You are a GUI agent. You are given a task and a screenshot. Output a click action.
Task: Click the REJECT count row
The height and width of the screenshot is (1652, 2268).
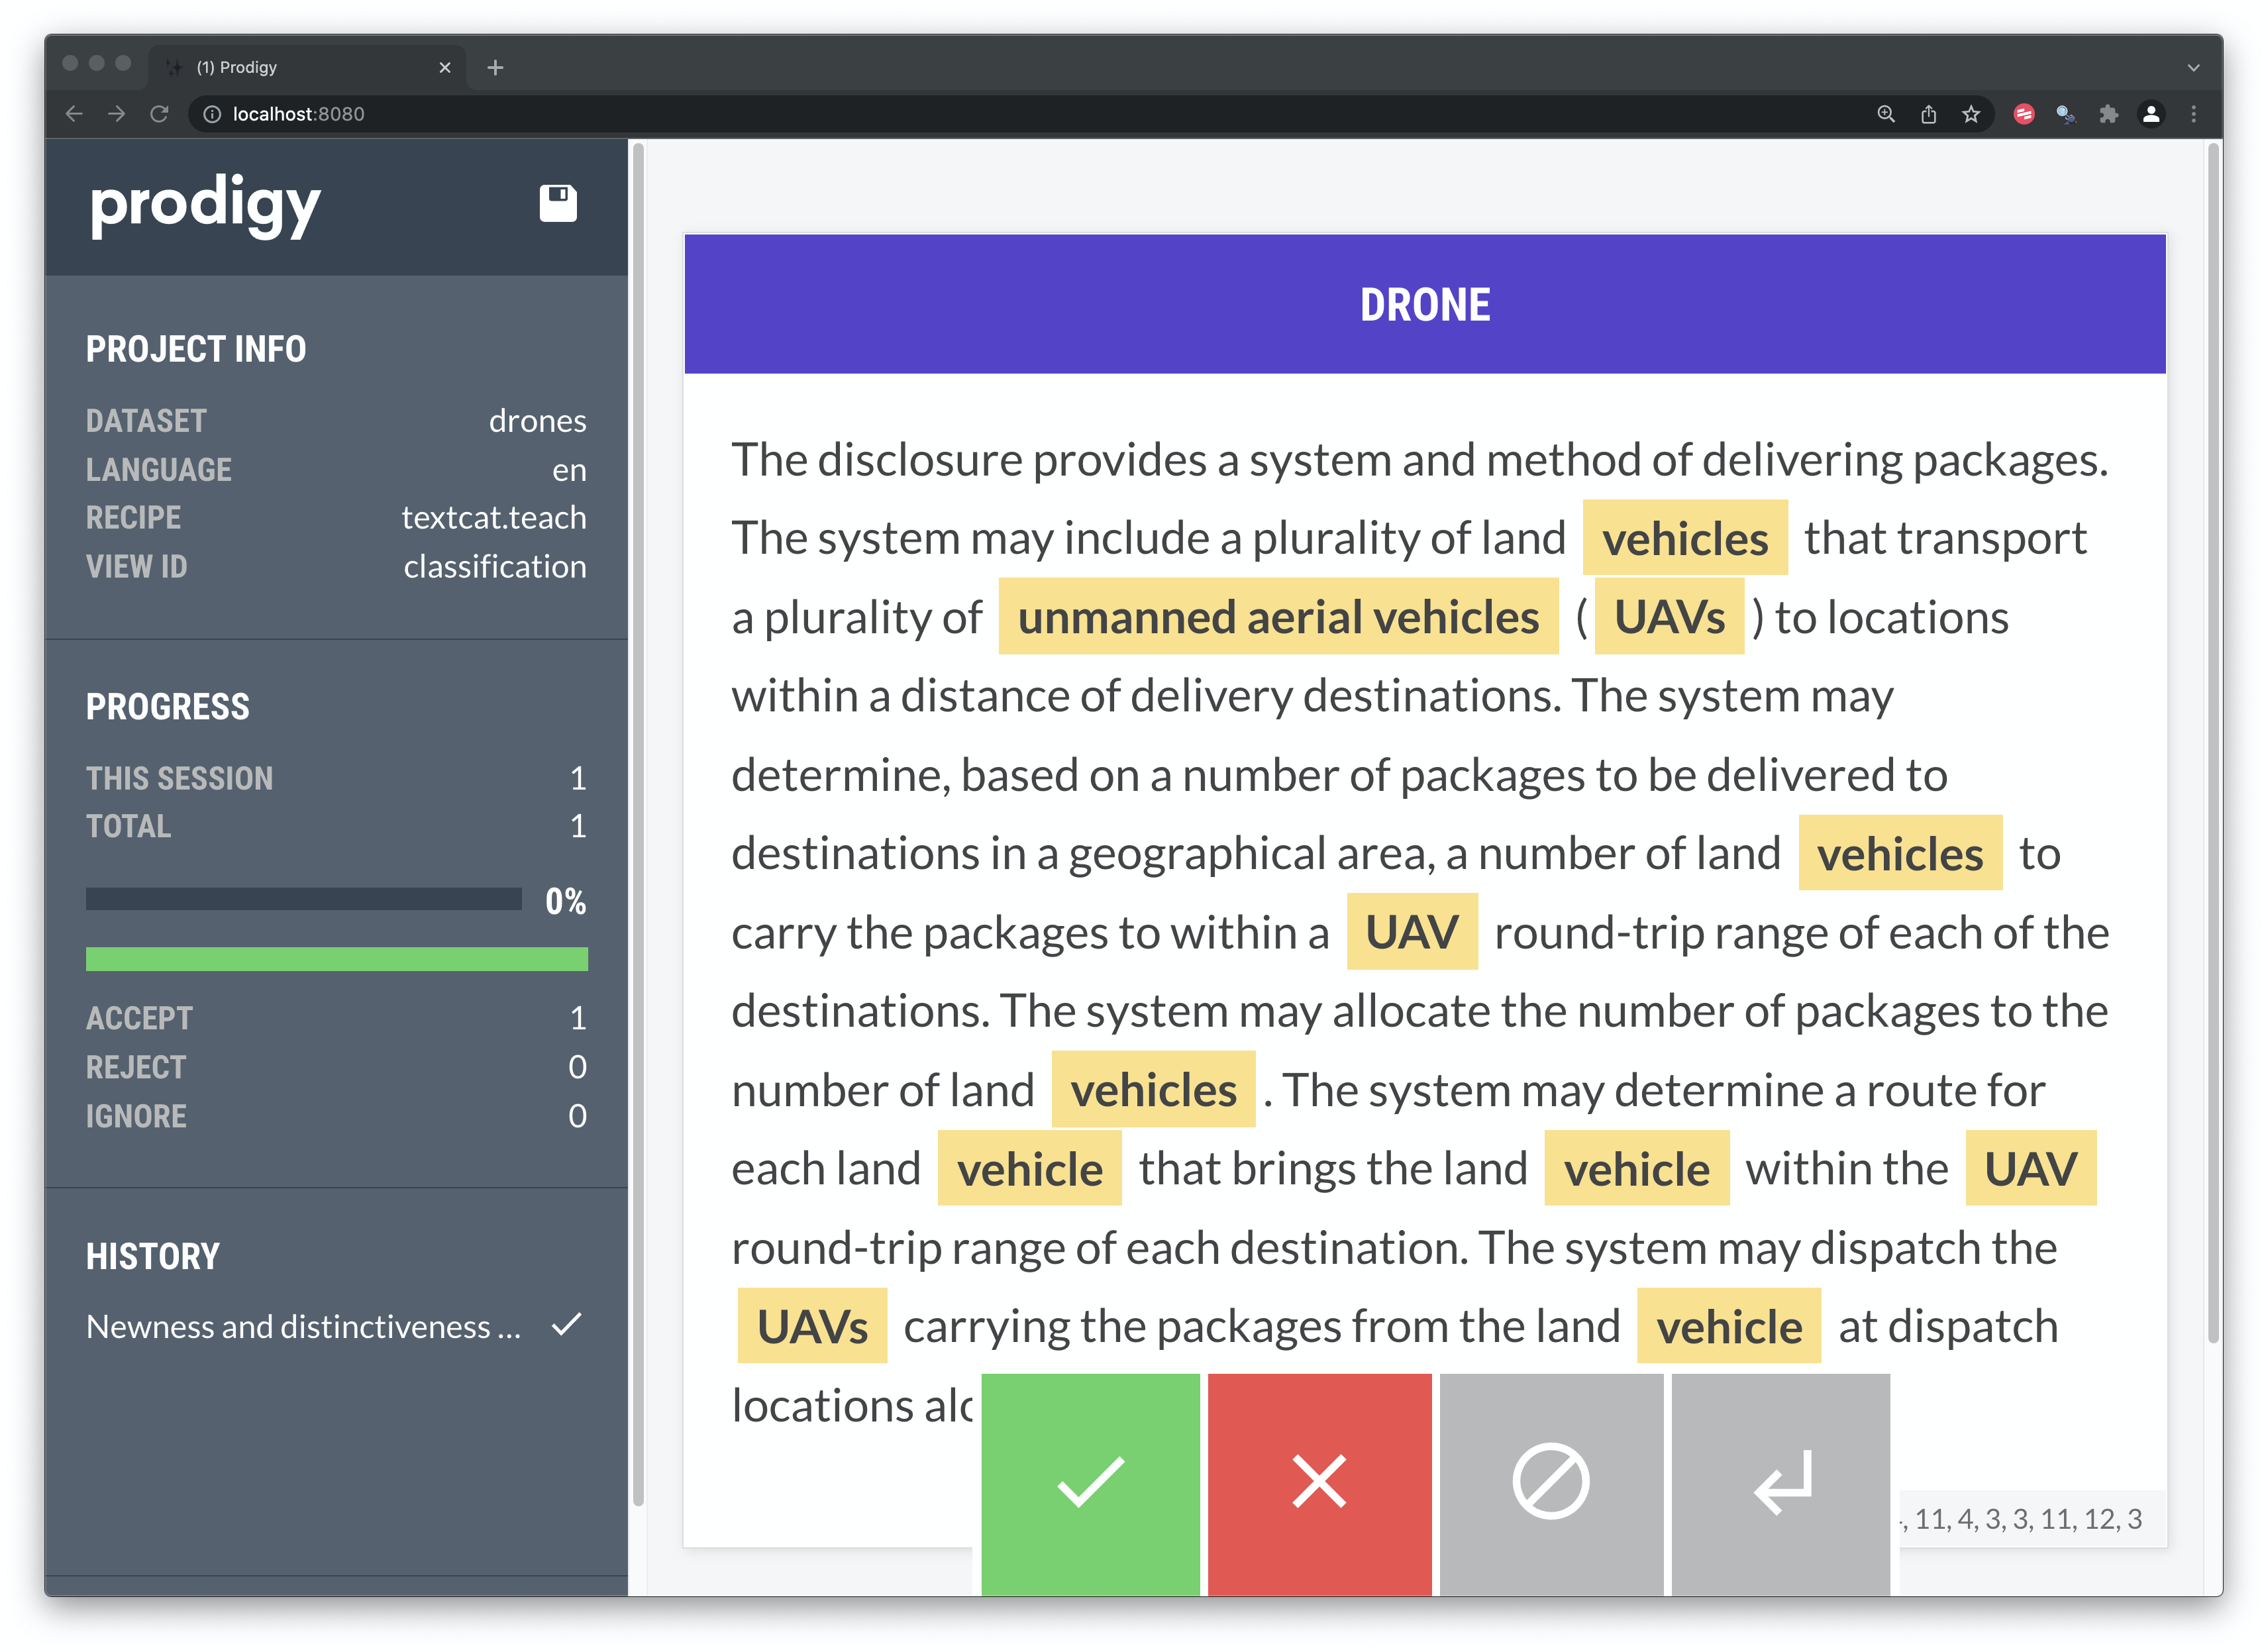click(x=336, y=1067)
